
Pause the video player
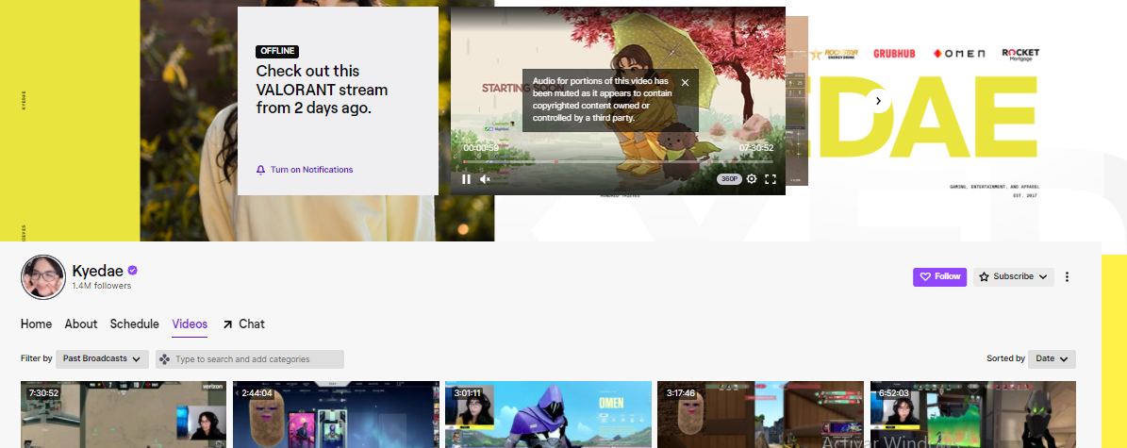(466, 179)
